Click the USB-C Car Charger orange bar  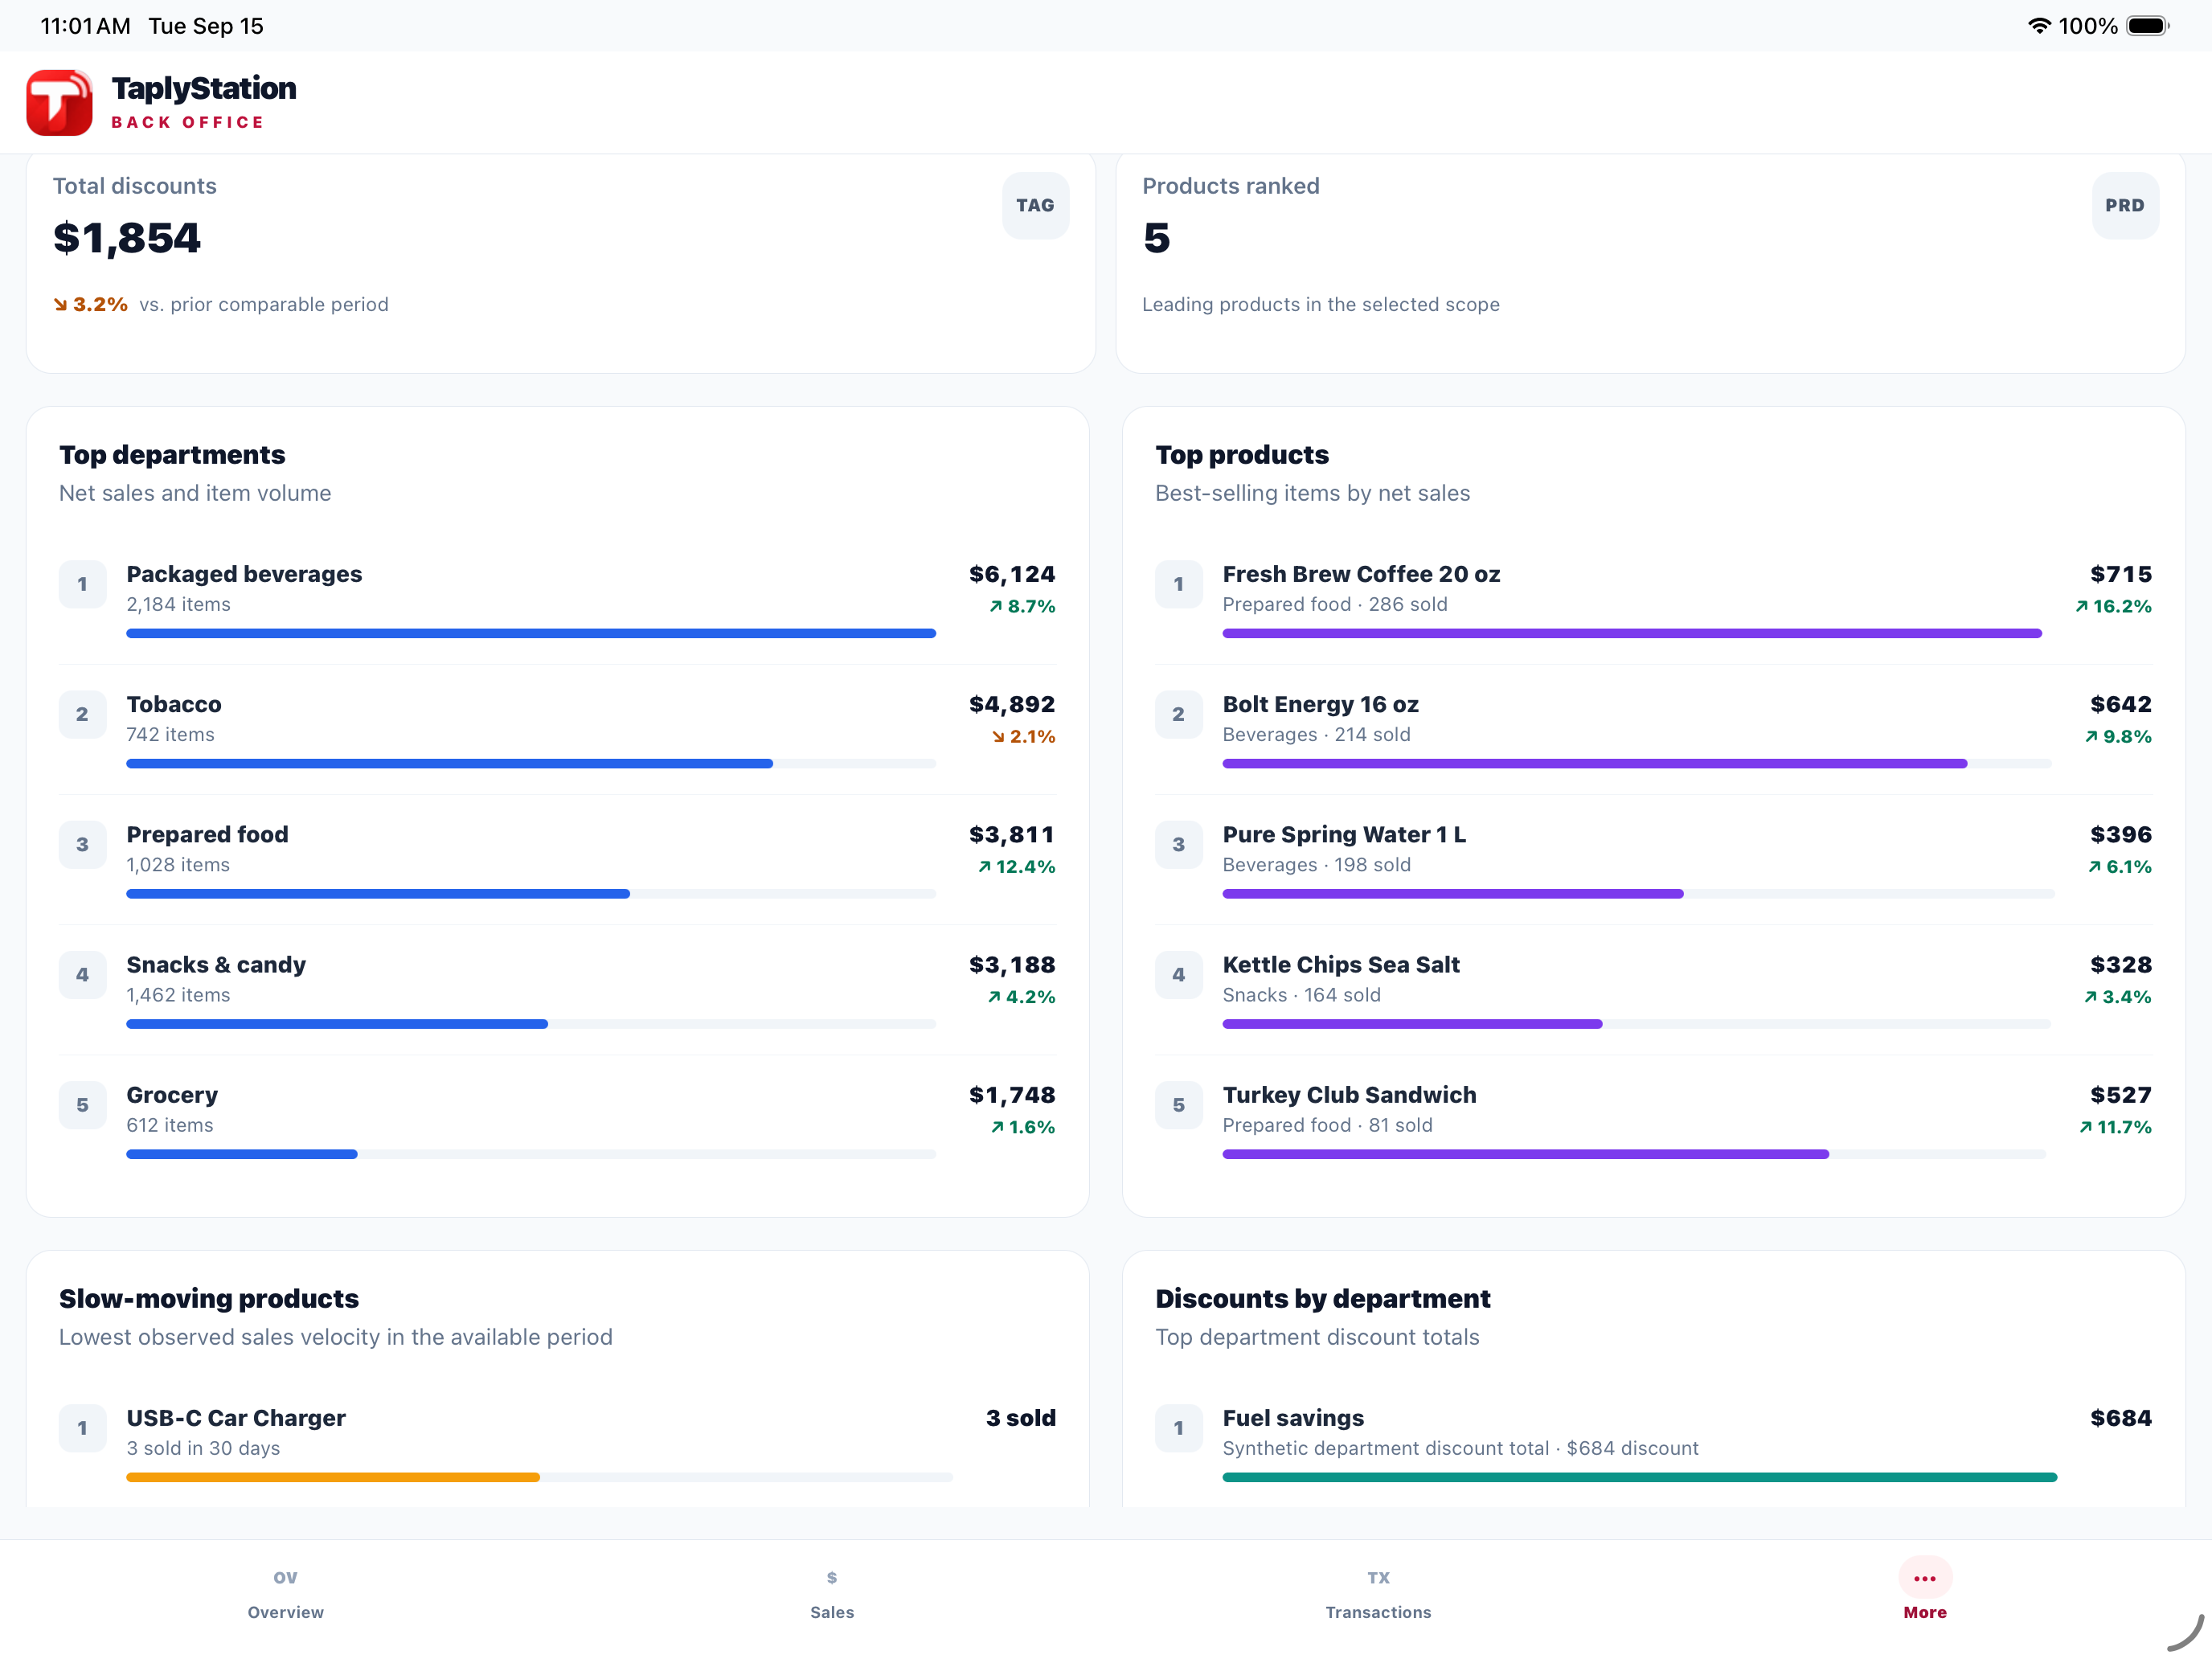333,1477
